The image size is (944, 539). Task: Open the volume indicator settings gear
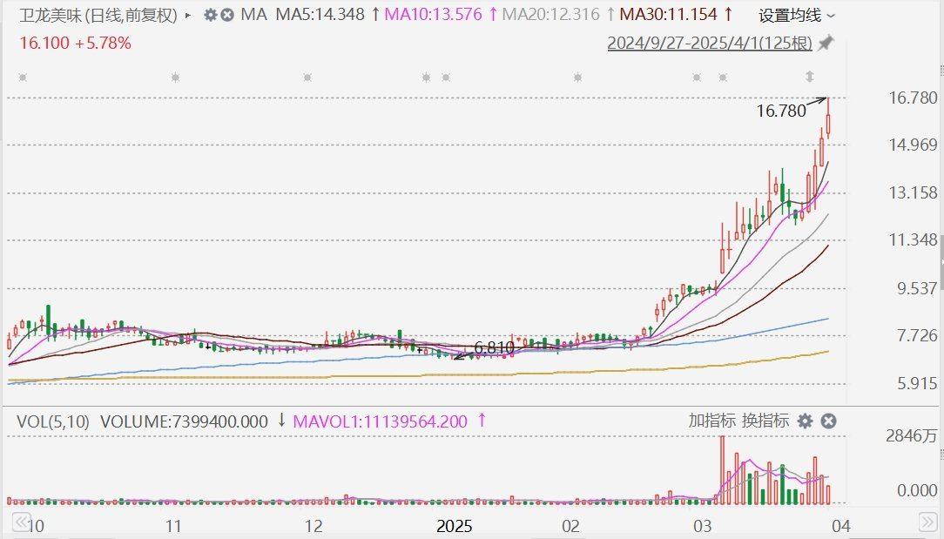point(805,421)
